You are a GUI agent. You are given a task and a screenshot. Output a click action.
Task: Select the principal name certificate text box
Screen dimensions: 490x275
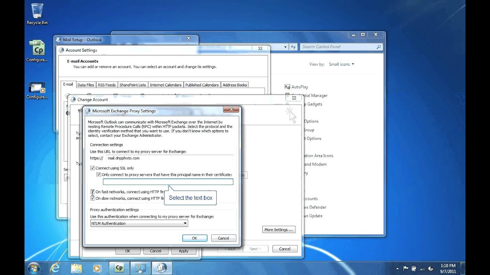168,182
